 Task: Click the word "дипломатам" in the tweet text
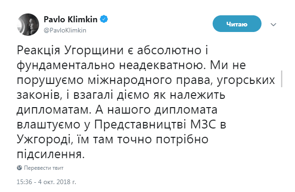tap(53, 110)
